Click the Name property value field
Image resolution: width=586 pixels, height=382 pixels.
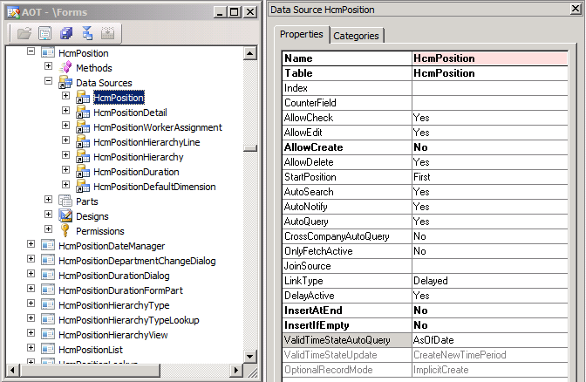coord(490,58)
